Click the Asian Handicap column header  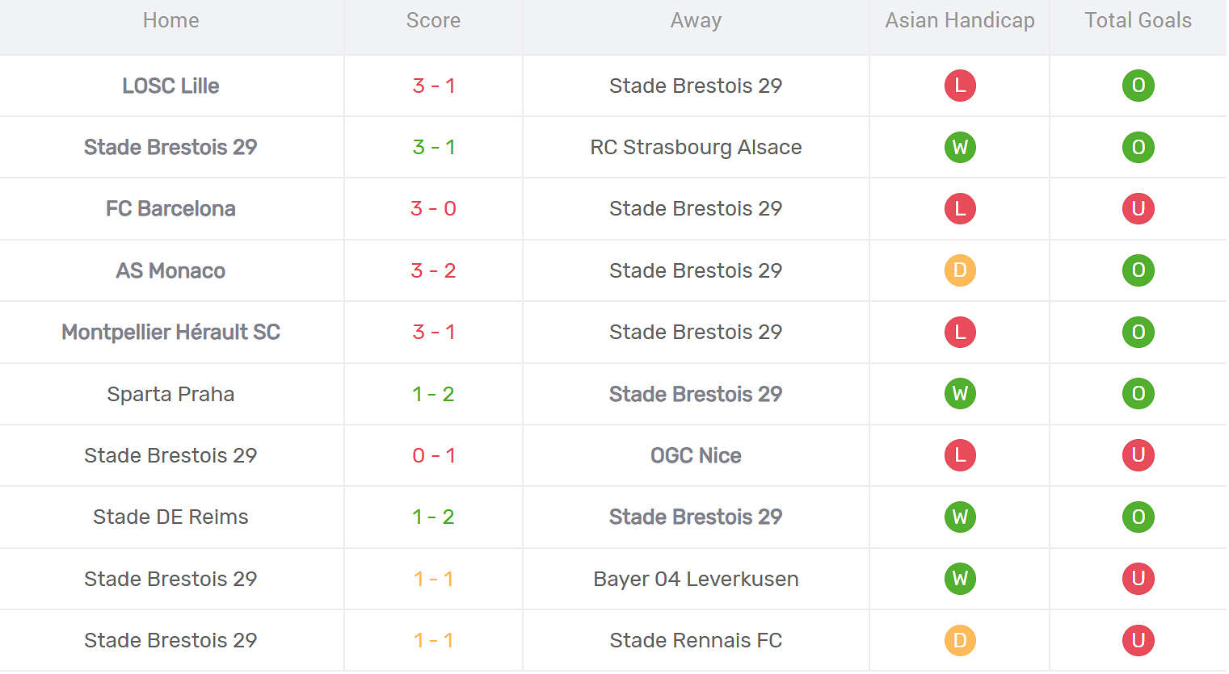click(x=960, y=20)
